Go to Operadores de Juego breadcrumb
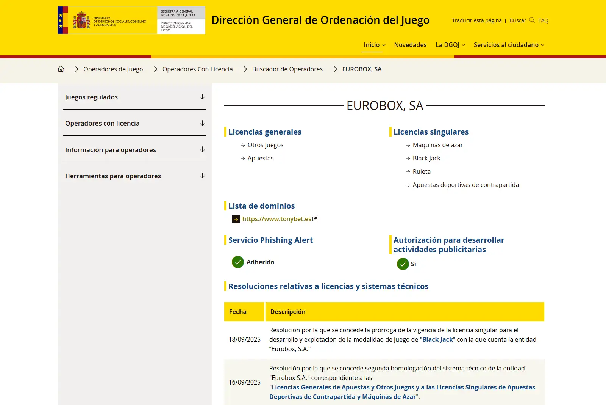The width and height of the screenshot is (606, 405). [x=113, y=69]
